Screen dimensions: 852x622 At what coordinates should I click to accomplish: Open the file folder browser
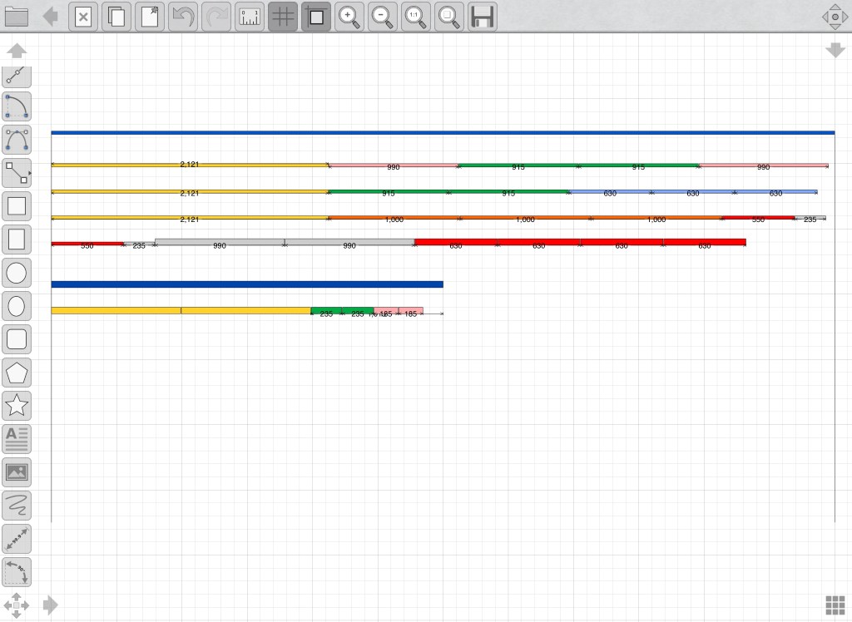[17, 17]
